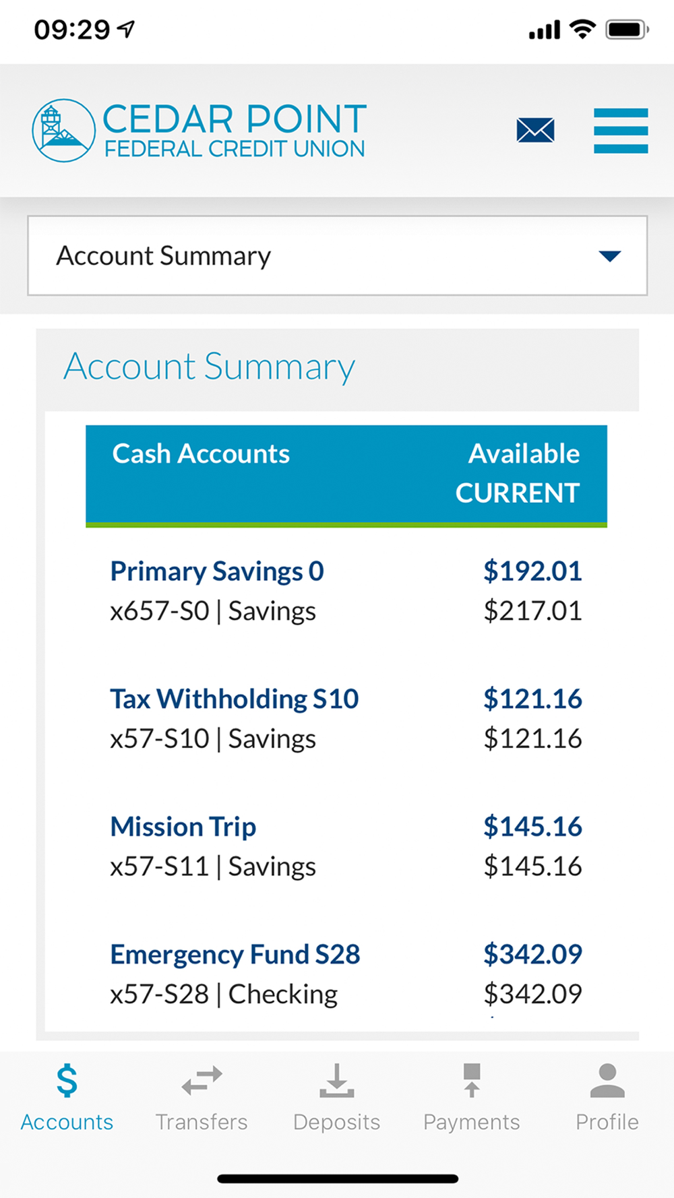Tap the Cedar Point lighthouse logo
This screenshot has height=1198, width=674.
click(x=63, y=131)
